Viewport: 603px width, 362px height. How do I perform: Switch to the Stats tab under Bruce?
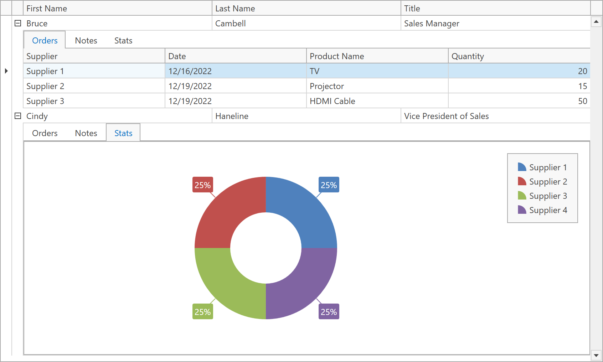[123, 41]
